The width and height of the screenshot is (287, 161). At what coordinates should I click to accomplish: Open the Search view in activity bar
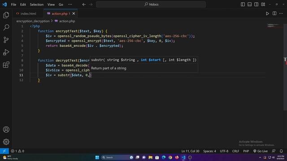(6, 28)
